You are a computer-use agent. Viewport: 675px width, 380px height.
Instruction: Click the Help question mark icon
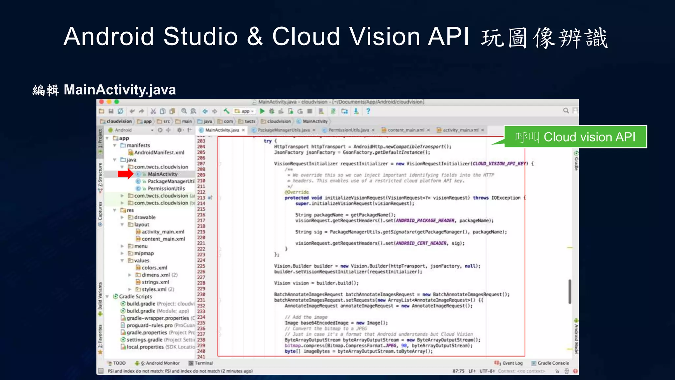click(368, 111)
